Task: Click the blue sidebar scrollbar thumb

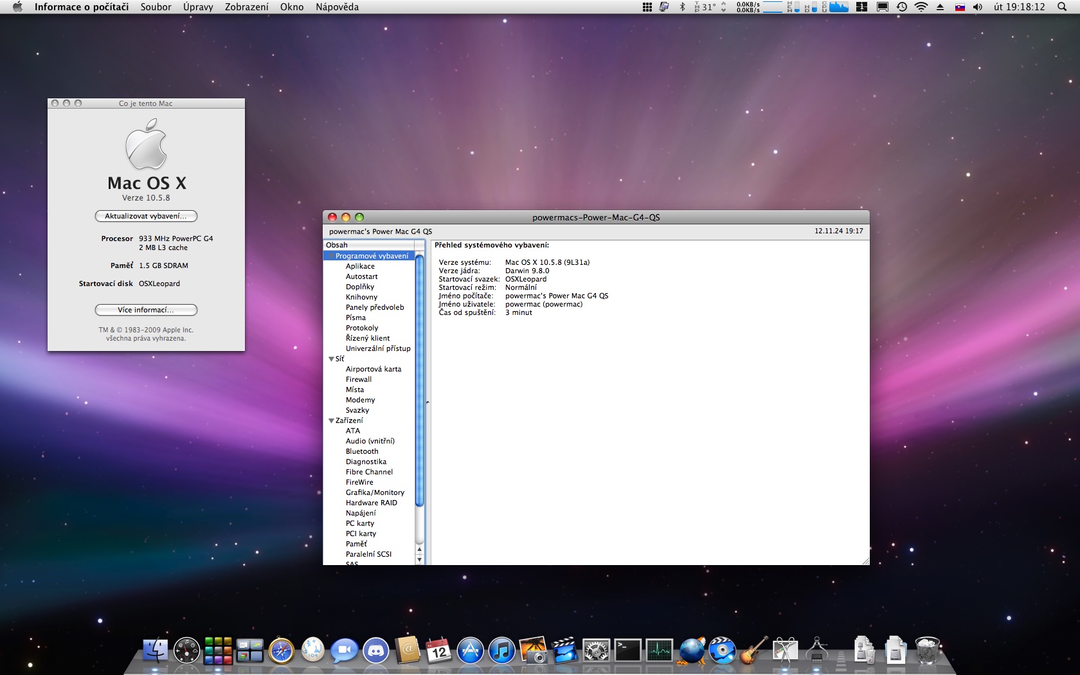Action: tap(420, 381)
